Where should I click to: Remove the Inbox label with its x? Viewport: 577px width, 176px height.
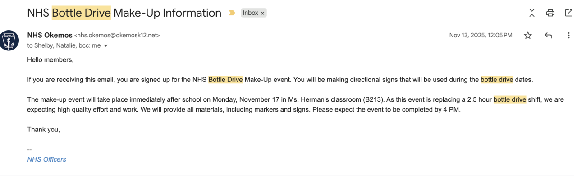point(262,13)
